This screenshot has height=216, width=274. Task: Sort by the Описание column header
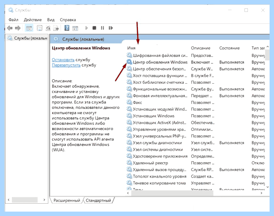(201, 48)
